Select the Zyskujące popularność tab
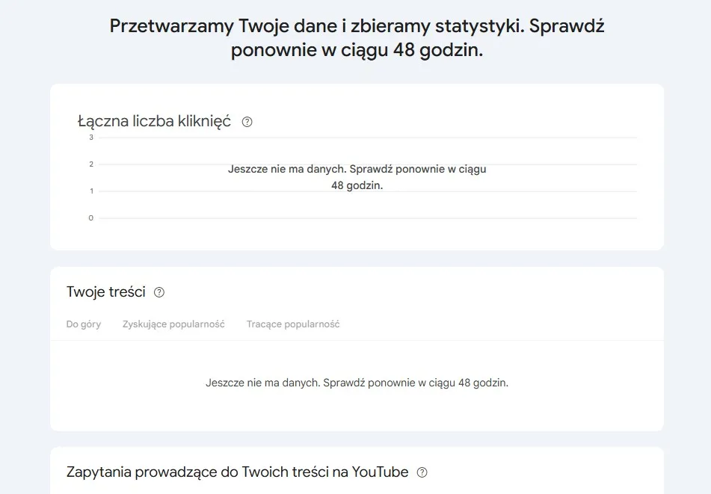Viewport: 711px width, 494px height. point(173,324)
